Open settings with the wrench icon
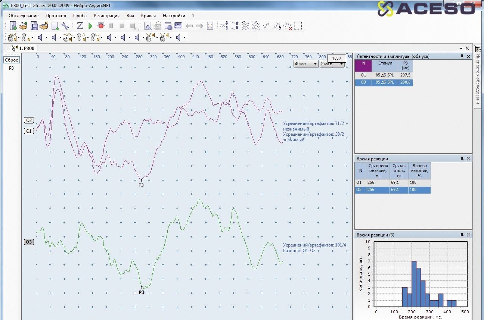Image resolution: width=484 pixels, height=320 pixels. pyautogui.click(x=65, y=26)
